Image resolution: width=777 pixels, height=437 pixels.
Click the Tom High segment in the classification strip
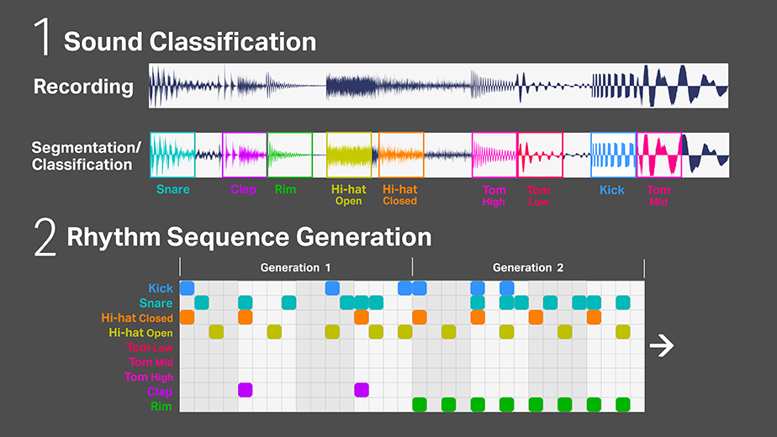[x=494, y=155]
